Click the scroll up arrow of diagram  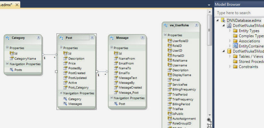click(210, 12)
